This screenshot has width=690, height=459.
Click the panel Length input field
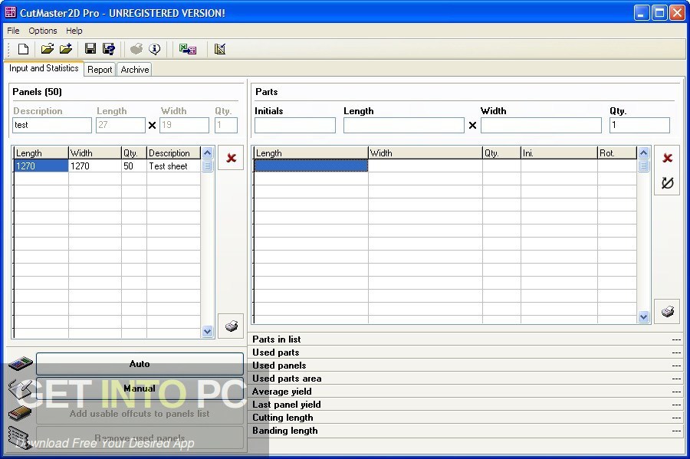coord(120,125)
